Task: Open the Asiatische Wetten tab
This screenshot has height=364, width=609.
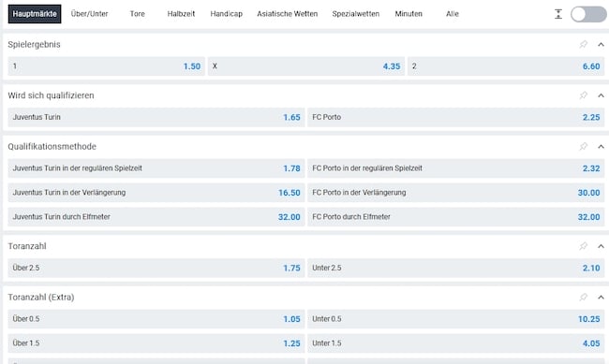Action: (x=288, y=14)
